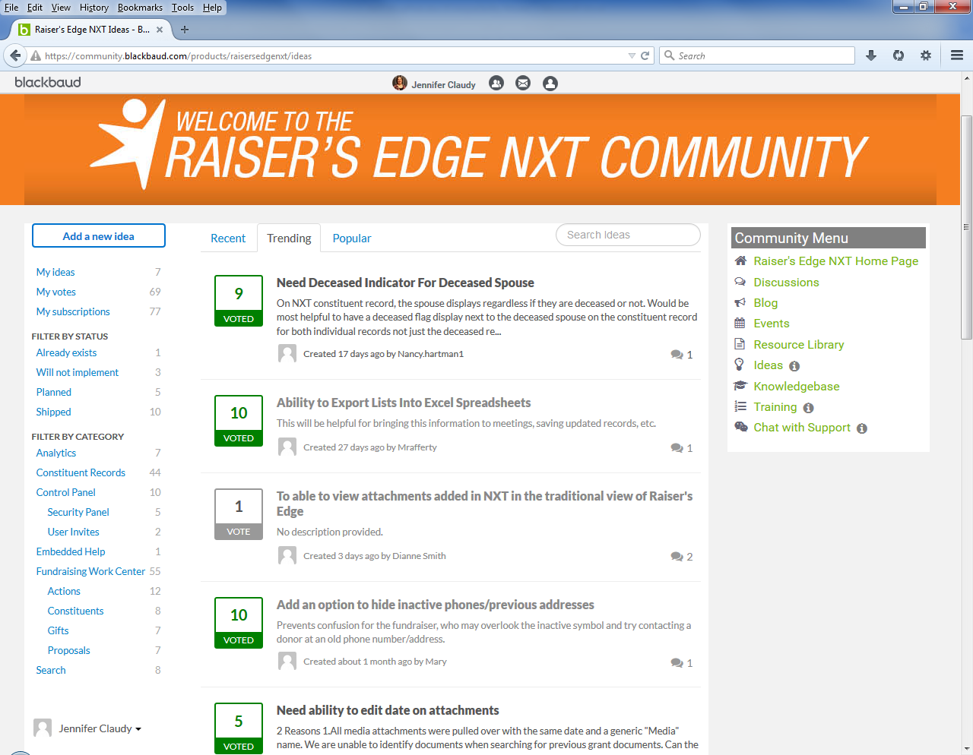Open the messages envelope icon in header
This screenshot has width=973, height=755.
(523, 83)
